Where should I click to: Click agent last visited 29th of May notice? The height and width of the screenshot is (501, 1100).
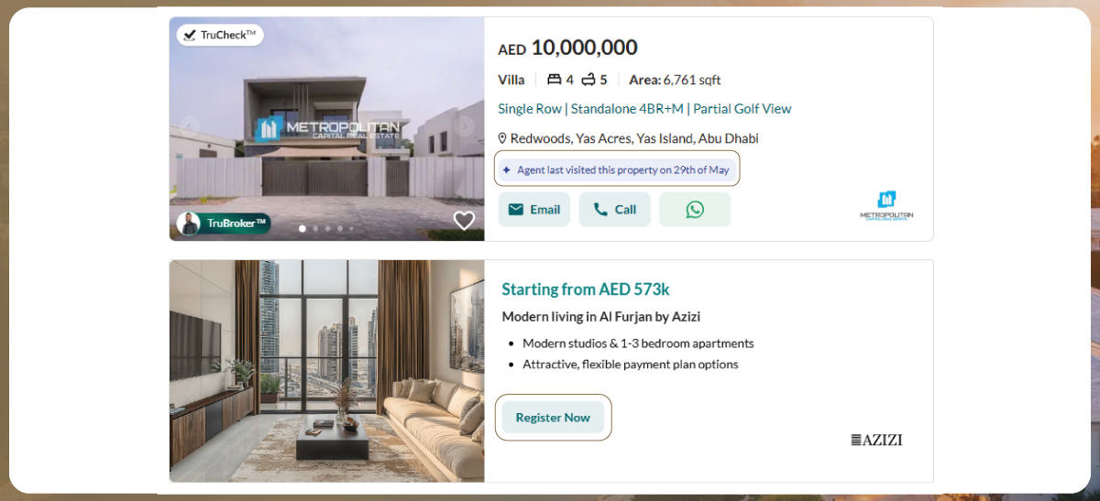618,169
